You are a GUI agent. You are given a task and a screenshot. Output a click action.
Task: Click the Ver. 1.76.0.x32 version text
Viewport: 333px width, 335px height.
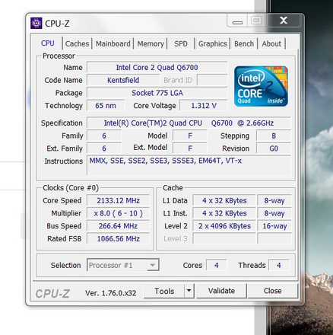[111, 293]
